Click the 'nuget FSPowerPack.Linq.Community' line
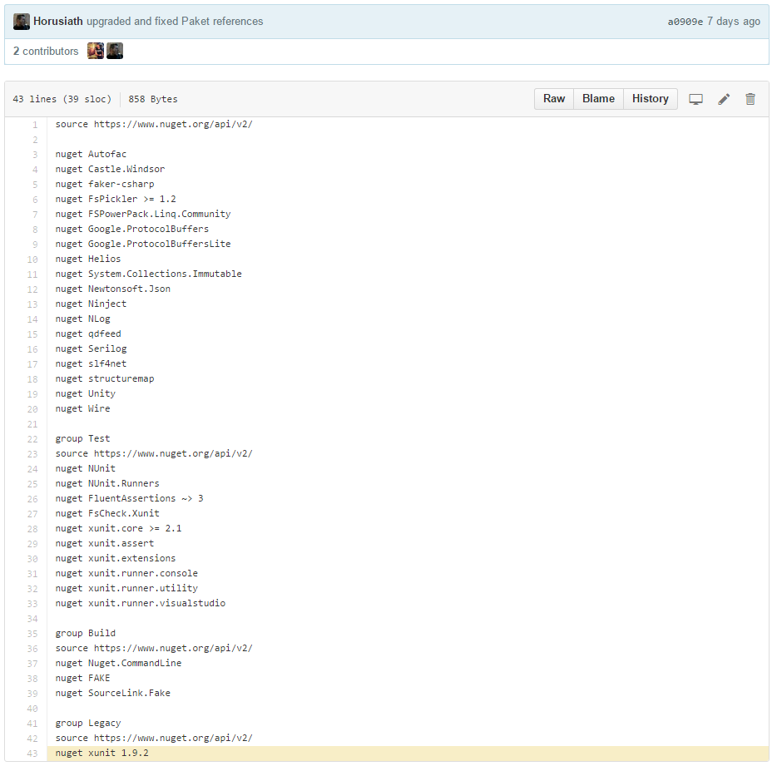The width and height of the screenshot is (772, 766). click(x=143, y=214)
